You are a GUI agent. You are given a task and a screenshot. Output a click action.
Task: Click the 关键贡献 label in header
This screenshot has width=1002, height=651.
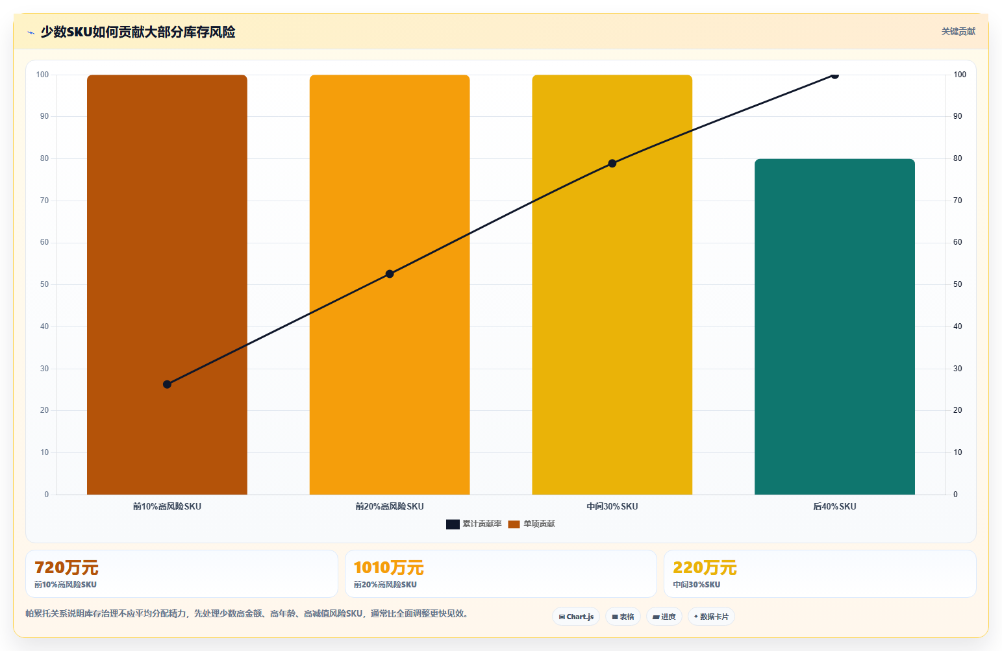(x=958, y=31)
